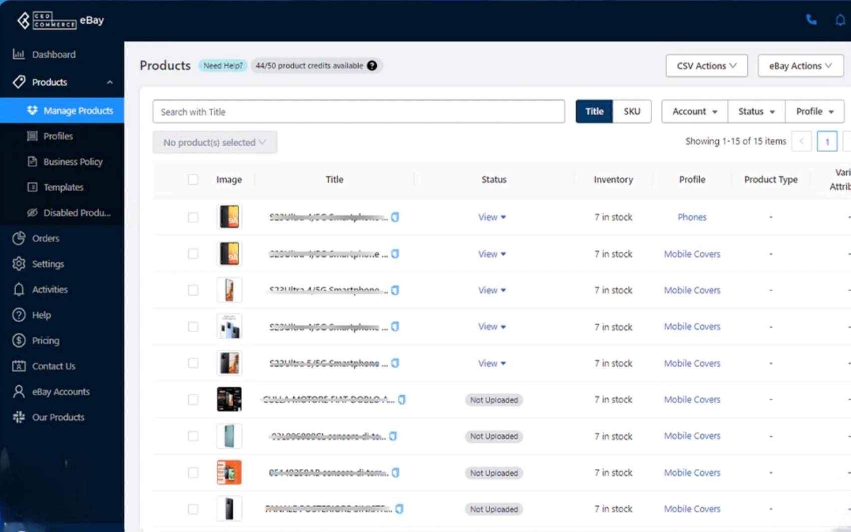The width and height of the screenshot is (851, 532).
Task: Click the Our Products icon
Action: [19, 417]
